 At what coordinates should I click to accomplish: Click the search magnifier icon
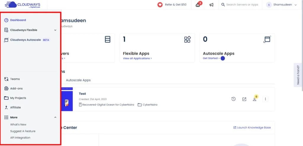coord(223,5)
